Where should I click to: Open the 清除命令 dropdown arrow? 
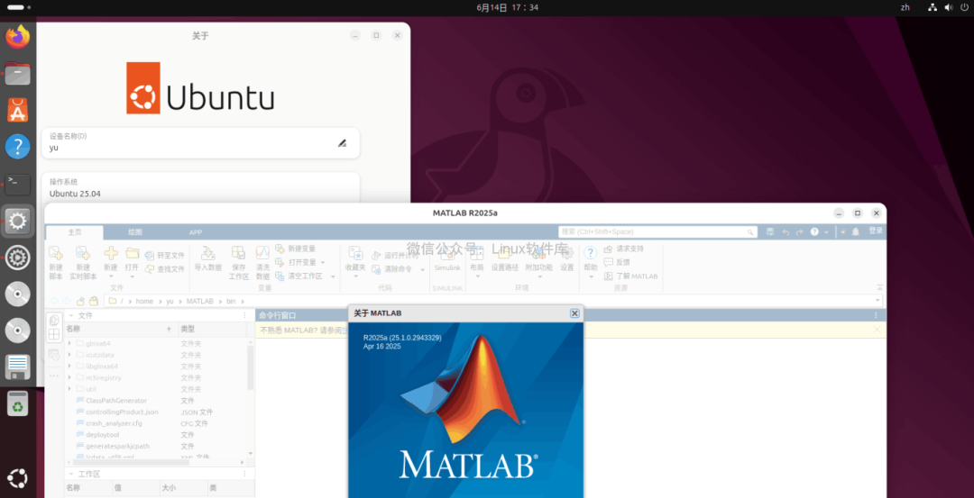[x=422, y=270]
